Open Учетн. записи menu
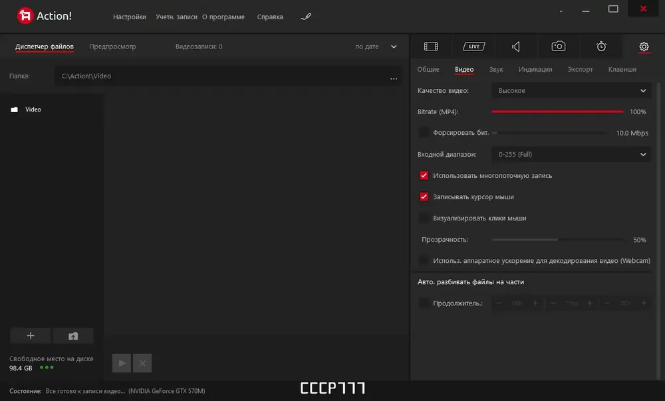Image resolution: width=665 pixels, height=401 pixels. click(x=176, y=17)
